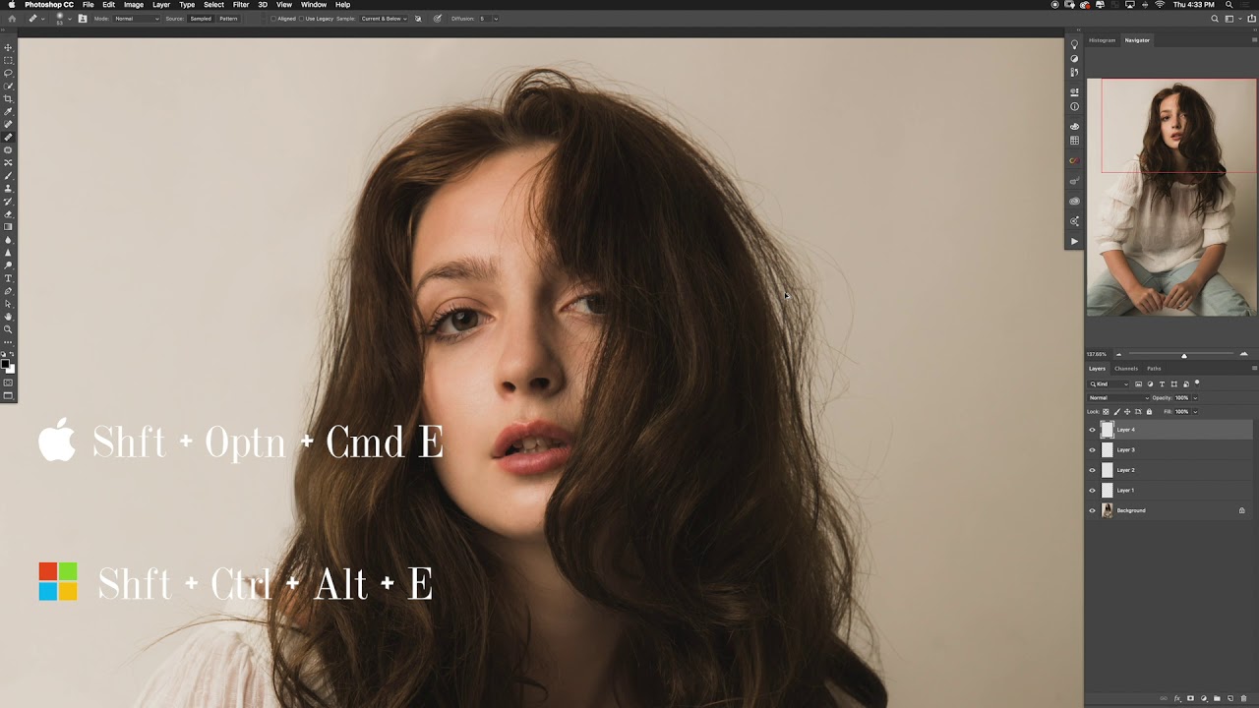Image resolution: width=1259 pixels, height=708 pixels.
Task: Enable the Aligned checkbox
Action: [274, 19]
